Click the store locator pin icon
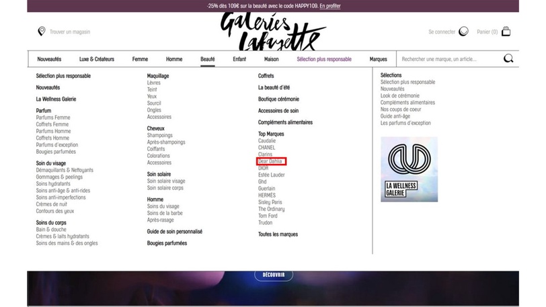 42,32
